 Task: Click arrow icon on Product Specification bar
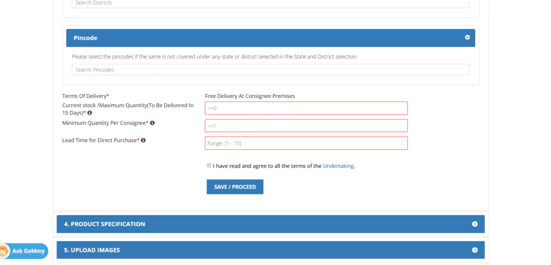[475, 224]
